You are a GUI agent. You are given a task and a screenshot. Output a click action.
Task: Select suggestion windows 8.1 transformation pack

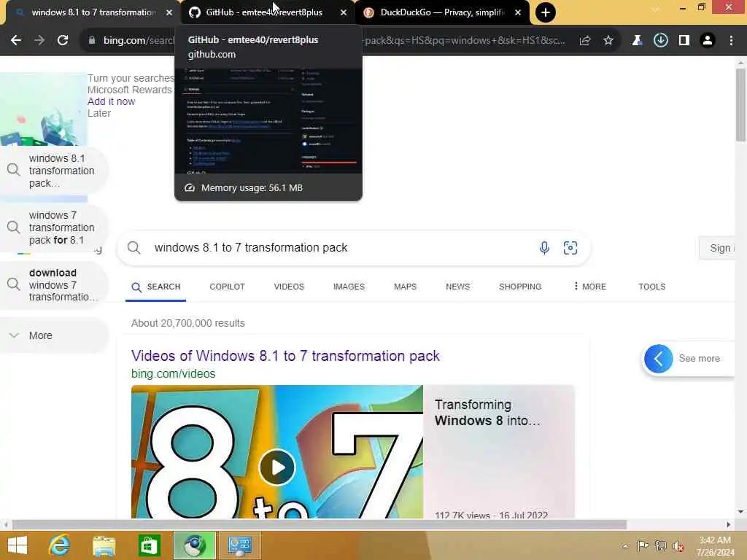(54, 171)
